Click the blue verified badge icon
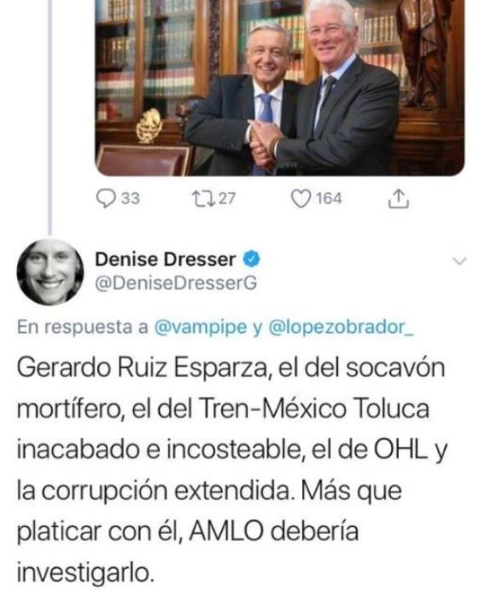 click(x=252, y=260)
